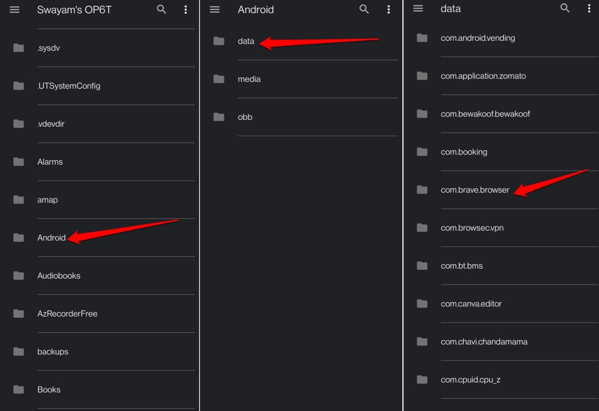Select the amap folder name

47,200
